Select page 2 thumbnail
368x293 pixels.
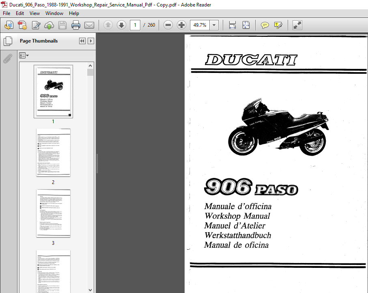click(x=53, y=152)
